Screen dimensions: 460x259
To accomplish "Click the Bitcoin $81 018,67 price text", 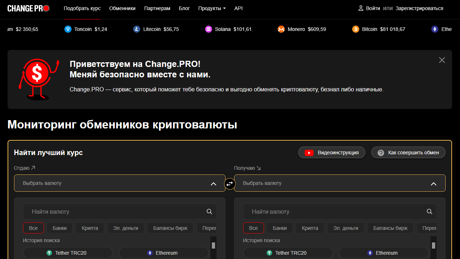I will point(384,29).
